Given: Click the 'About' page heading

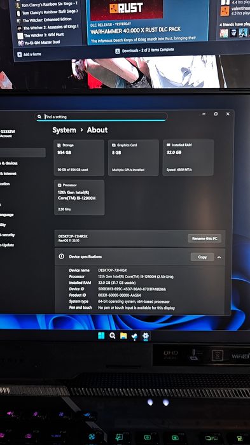Looking at the screenshot, I should click(x=97, y=130).
